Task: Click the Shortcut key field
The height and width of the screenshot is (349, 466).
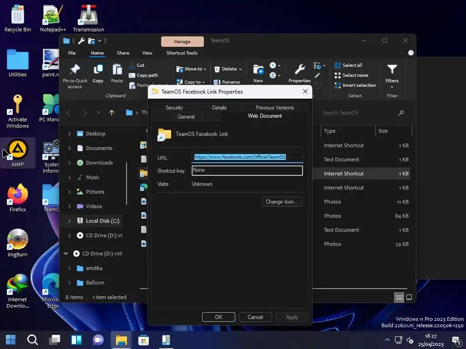Action: [247, 170]
